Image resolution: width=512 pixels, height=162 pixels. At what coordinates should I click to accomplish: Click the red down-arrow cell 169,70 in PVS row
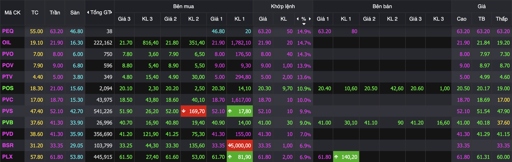click(x=193, y=111)
